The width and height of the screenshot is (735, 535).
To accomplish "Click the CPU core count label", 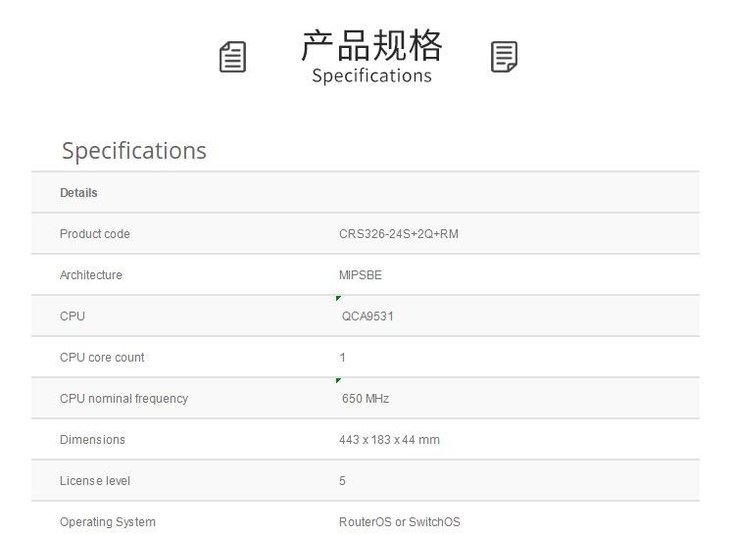I will pyautogui.click(x=102, y=358).
